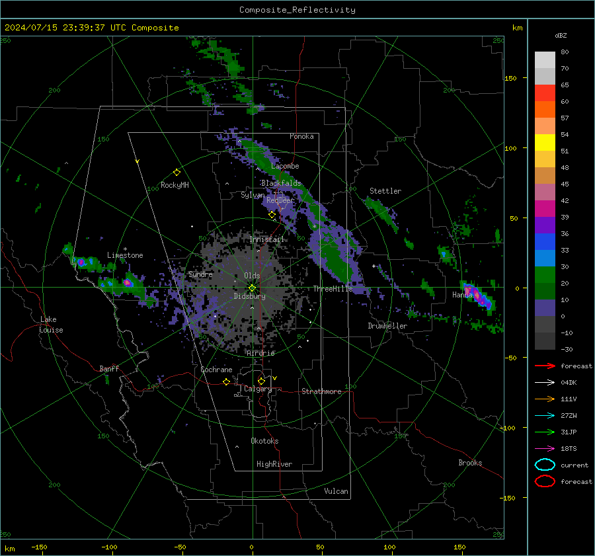Click the yellow diamond marker near RockyMH

(177, 173)
